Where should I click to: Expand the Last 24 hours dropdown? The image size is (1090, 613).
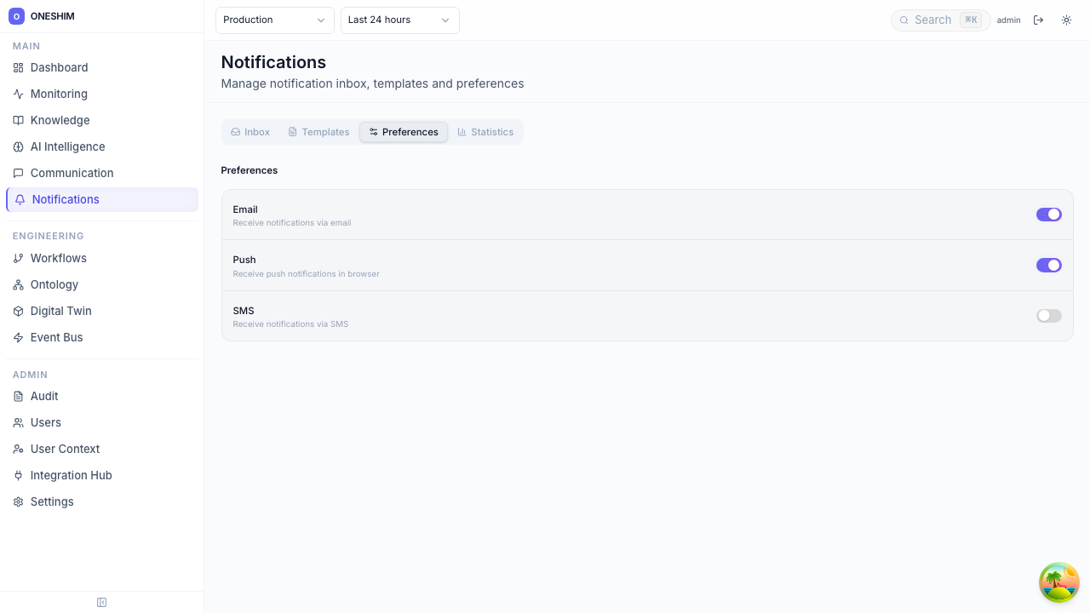coord(399,20)
